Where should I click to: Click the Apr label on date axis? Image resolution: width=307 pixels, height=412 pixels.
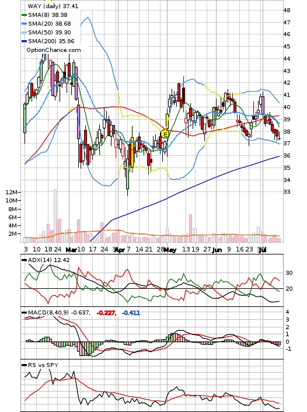120,250
